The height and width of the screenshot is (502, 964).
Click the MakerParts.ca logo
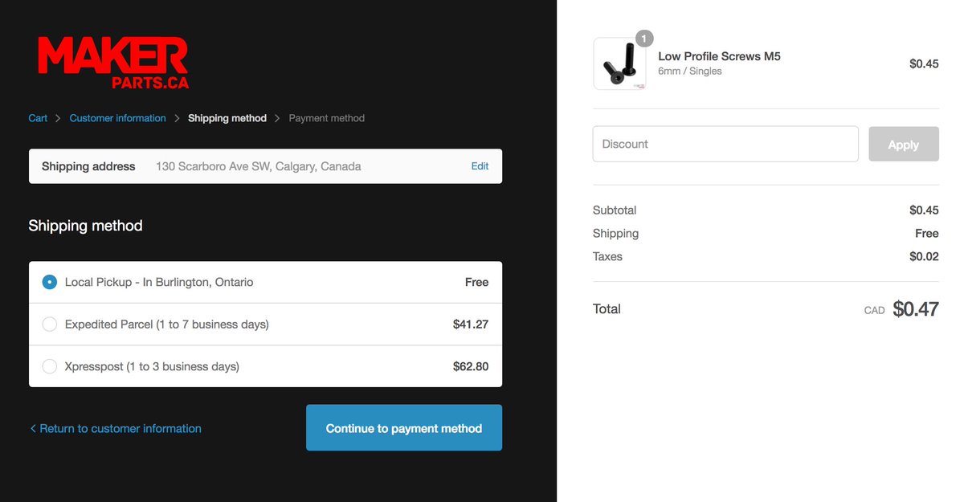[x=113, y=63]
